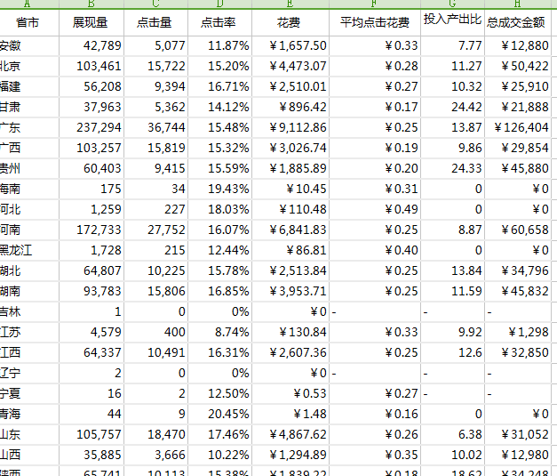The height and width of the screenshot is (476, 557).
Task: Select average cost cell ¥0.40
Action: (375, 250)
